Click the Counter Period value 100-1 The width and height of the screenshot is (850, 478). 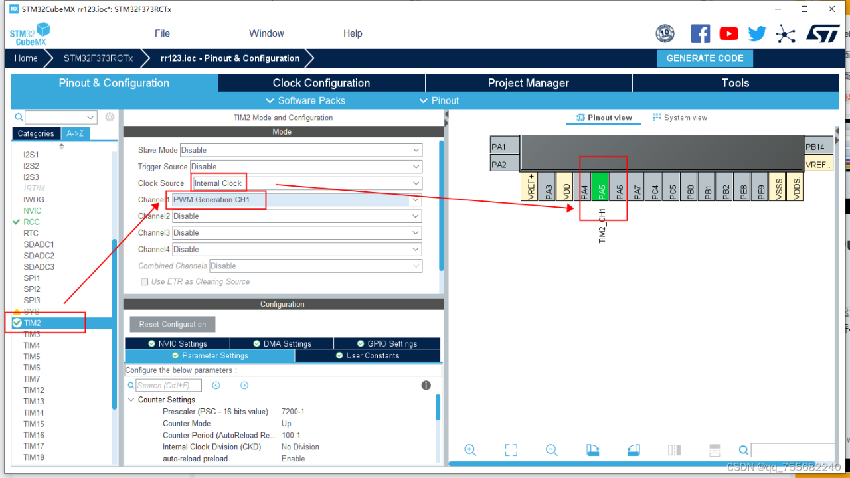click(x=291, y=436)
